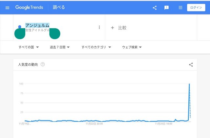
Task: Open the 過去 7 日間 time range dropdown
Action: pos(60,47)
